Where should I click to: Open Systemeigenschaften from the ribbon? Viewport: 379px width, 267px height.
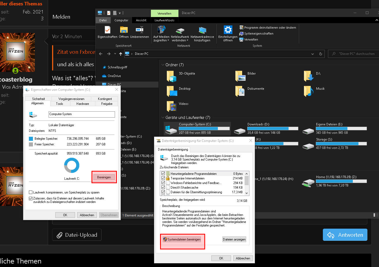256,34
